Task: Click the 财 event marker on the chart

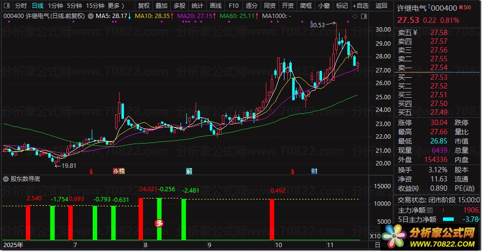Action: pos(314,171)
